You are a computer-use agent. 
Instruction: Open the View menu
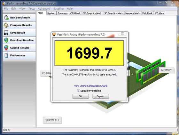click(22, 9)
